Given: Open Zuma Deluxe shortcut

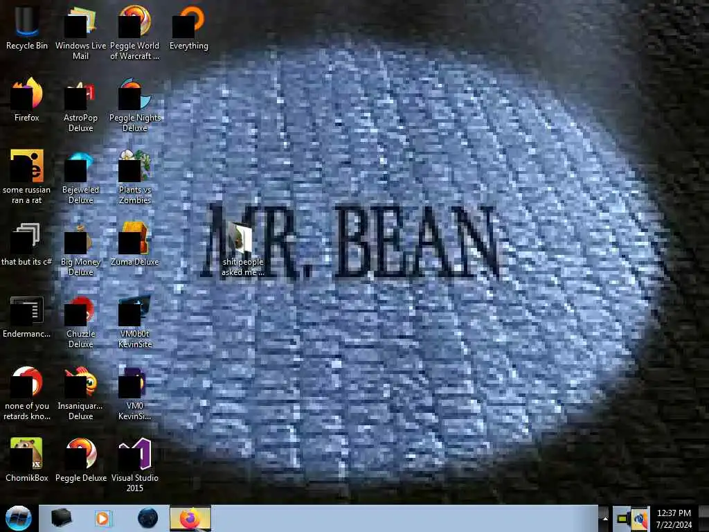Looking at the screenshot, I should (135, 245).
